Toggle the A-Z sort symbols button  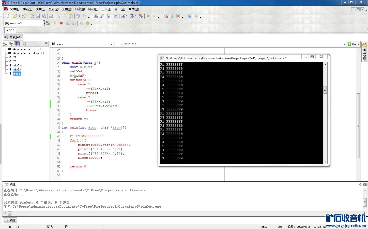coord(5,44)
